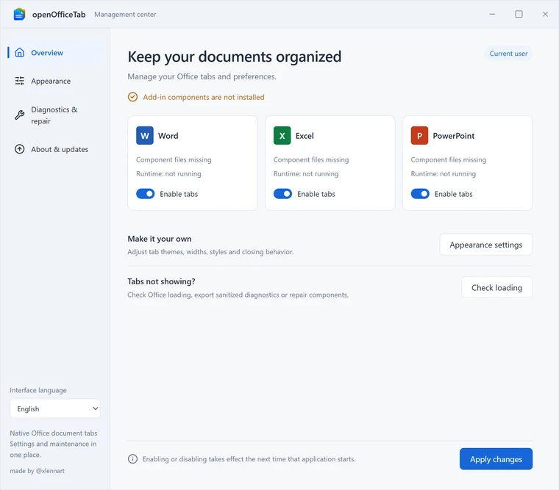Go to the Appearance section
The image size is (559, 490).
pos(54,81)
